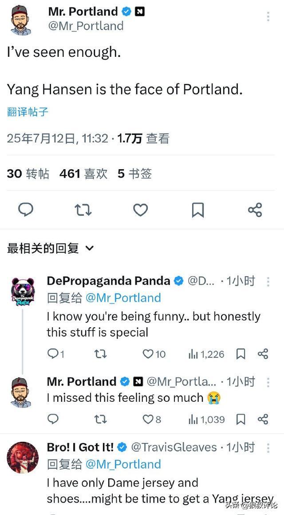The height and width of the screenshot is (515, 284).
Task: Open the @Mr_Portland mention link in Panda's reply
Action: point(122,298)
